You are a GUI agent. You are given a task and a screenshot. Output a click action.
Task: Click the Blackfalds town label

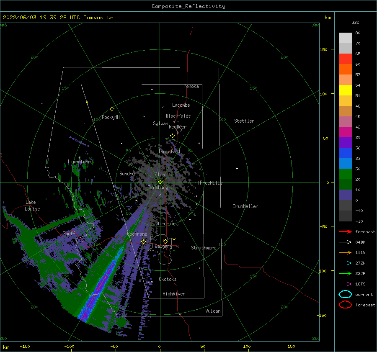tap(178, 116)
